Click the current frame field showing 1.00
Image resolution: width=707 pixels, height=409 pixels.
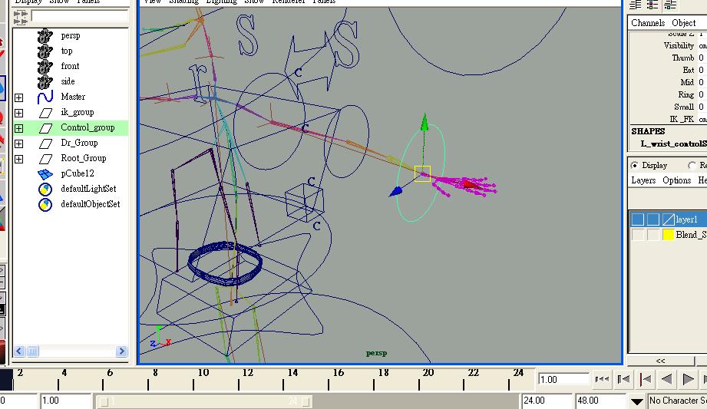click(x=563, y=380)
